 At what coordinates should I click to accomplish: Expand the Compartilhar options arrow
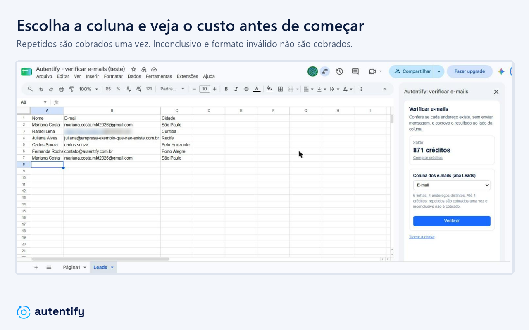pyautogui.click(x=439, y=71)
